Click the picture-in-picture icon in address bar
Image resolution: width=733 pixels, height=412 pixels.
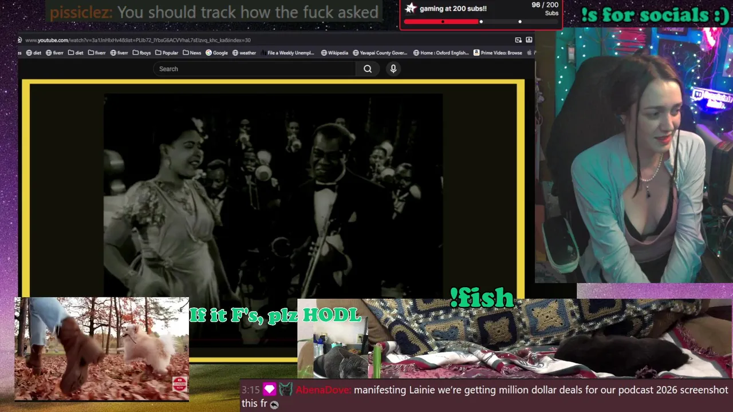pyautogui.click(x=518, y=40)
